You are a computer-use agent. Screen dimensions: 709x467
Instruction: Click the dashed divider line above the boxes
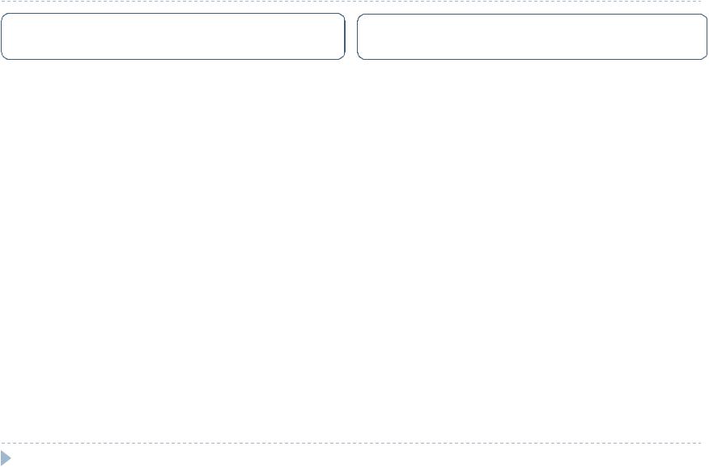(x=354, y=2)
